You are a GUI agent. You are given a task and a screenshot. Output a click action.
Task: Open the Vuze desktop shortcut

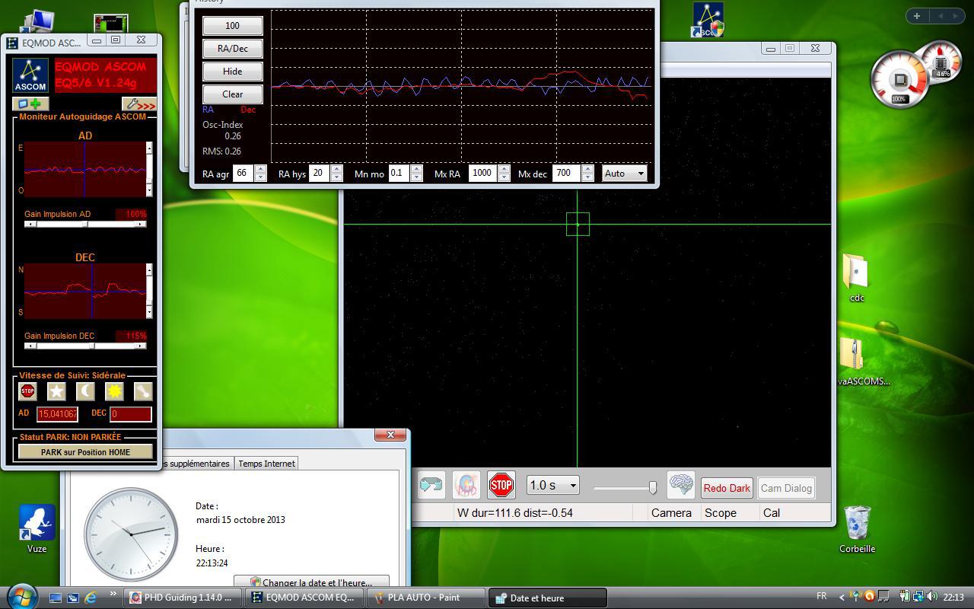37,523
